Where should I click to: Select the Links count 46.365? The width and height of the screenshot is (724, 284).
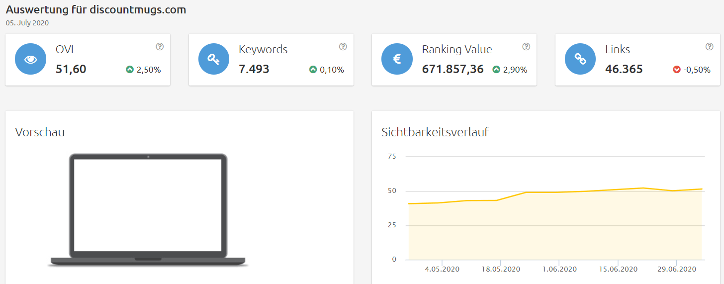[x=624, y=69]
